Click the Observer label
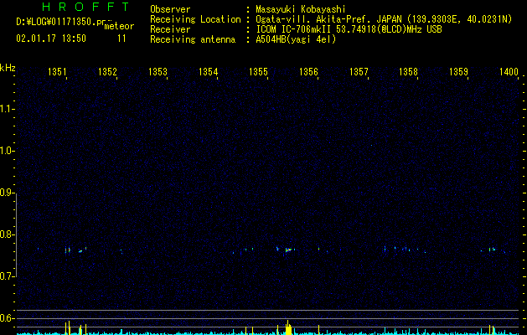Screen dimensions: 527x335 pyautogui.click(x=170, y=9)
